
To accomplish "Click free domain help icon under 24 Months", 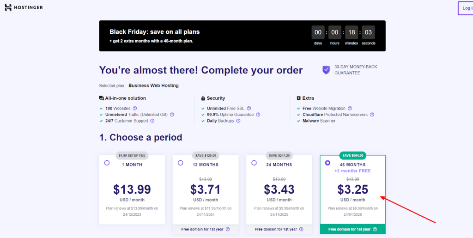I will point(301,229).
